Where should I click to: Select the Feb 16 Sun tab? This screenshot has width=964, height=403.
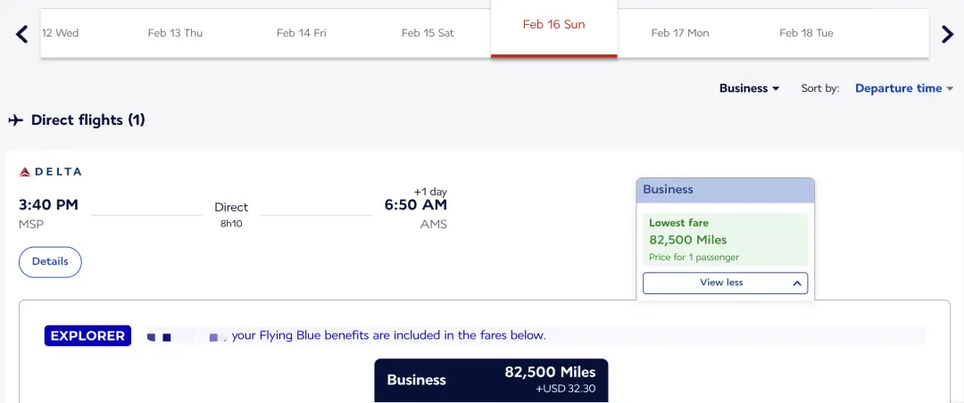click(553, 25)
